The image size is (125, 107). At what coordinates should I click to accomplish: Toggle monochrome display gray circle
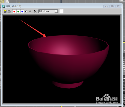tap(30, 11)
